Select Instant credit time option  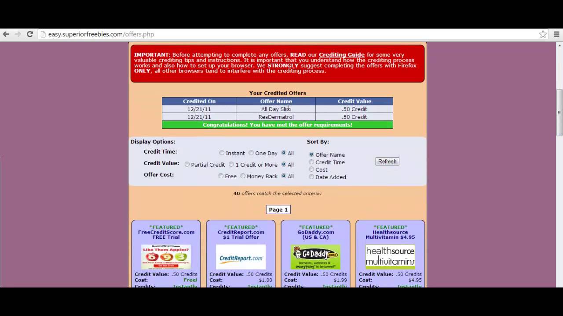[x=222, y=153]
